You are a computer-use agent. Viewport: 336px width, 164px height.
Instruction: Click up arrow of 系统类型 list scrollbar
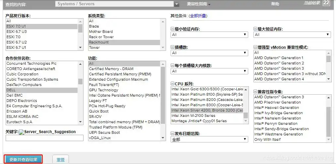(163, 21)
